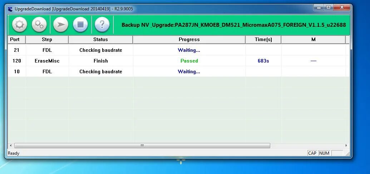Close the UpgradeDownload window
Screen dimensions: 370x174
pyautogui.click(x=342, y=8)
